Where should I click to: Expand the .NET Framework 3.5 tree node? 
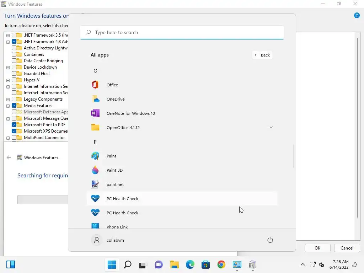click(8, 36)
